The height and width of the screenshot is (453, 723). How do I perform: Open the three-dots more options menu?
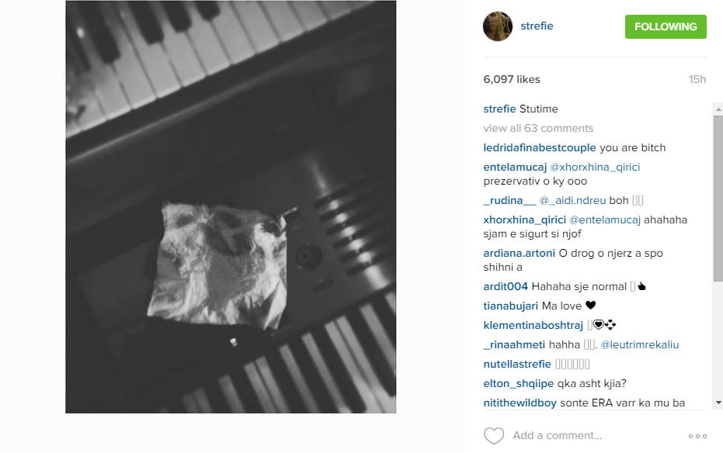[697, 436]
